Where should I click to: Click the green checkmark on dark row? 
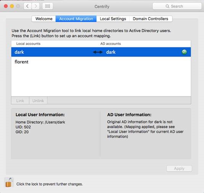click(x=184, y=52)
